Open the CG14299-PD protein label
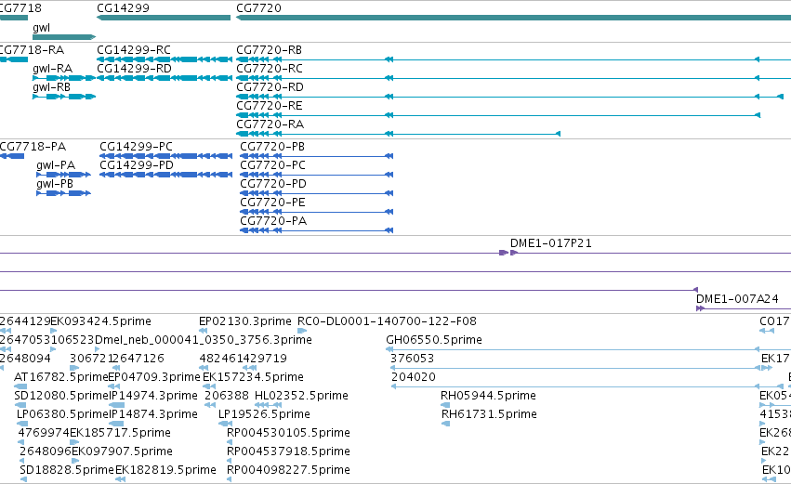Screen dimensions: 791x484 click(x=137, y=165)
